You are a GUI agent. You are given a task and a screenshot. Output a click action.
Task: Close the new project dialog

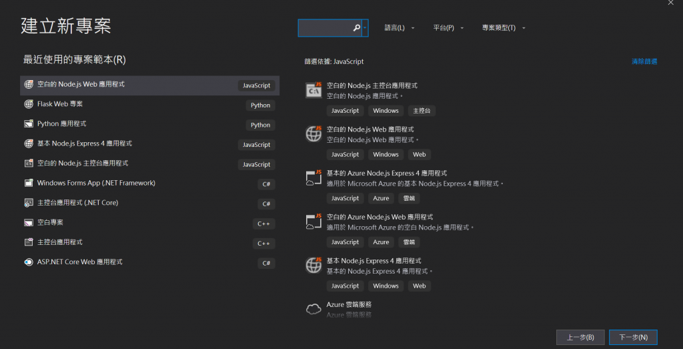[670, 2]
